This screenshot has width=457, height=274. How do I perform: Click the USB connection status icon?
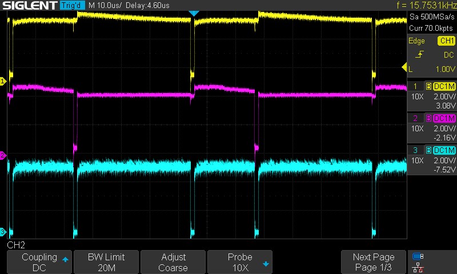418,256
